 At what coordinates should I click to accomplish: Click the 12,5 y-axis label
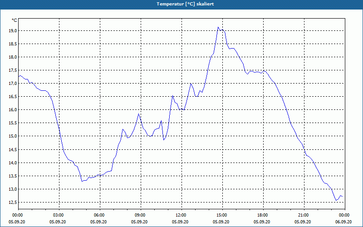click(x=13, y=202)
